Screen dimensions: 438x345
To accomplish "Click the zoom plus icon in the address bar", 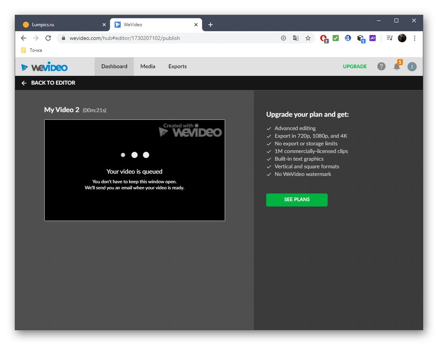I will [283, 38].
